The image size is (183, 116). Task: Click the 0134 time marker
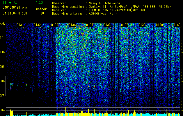click(72, 25)
